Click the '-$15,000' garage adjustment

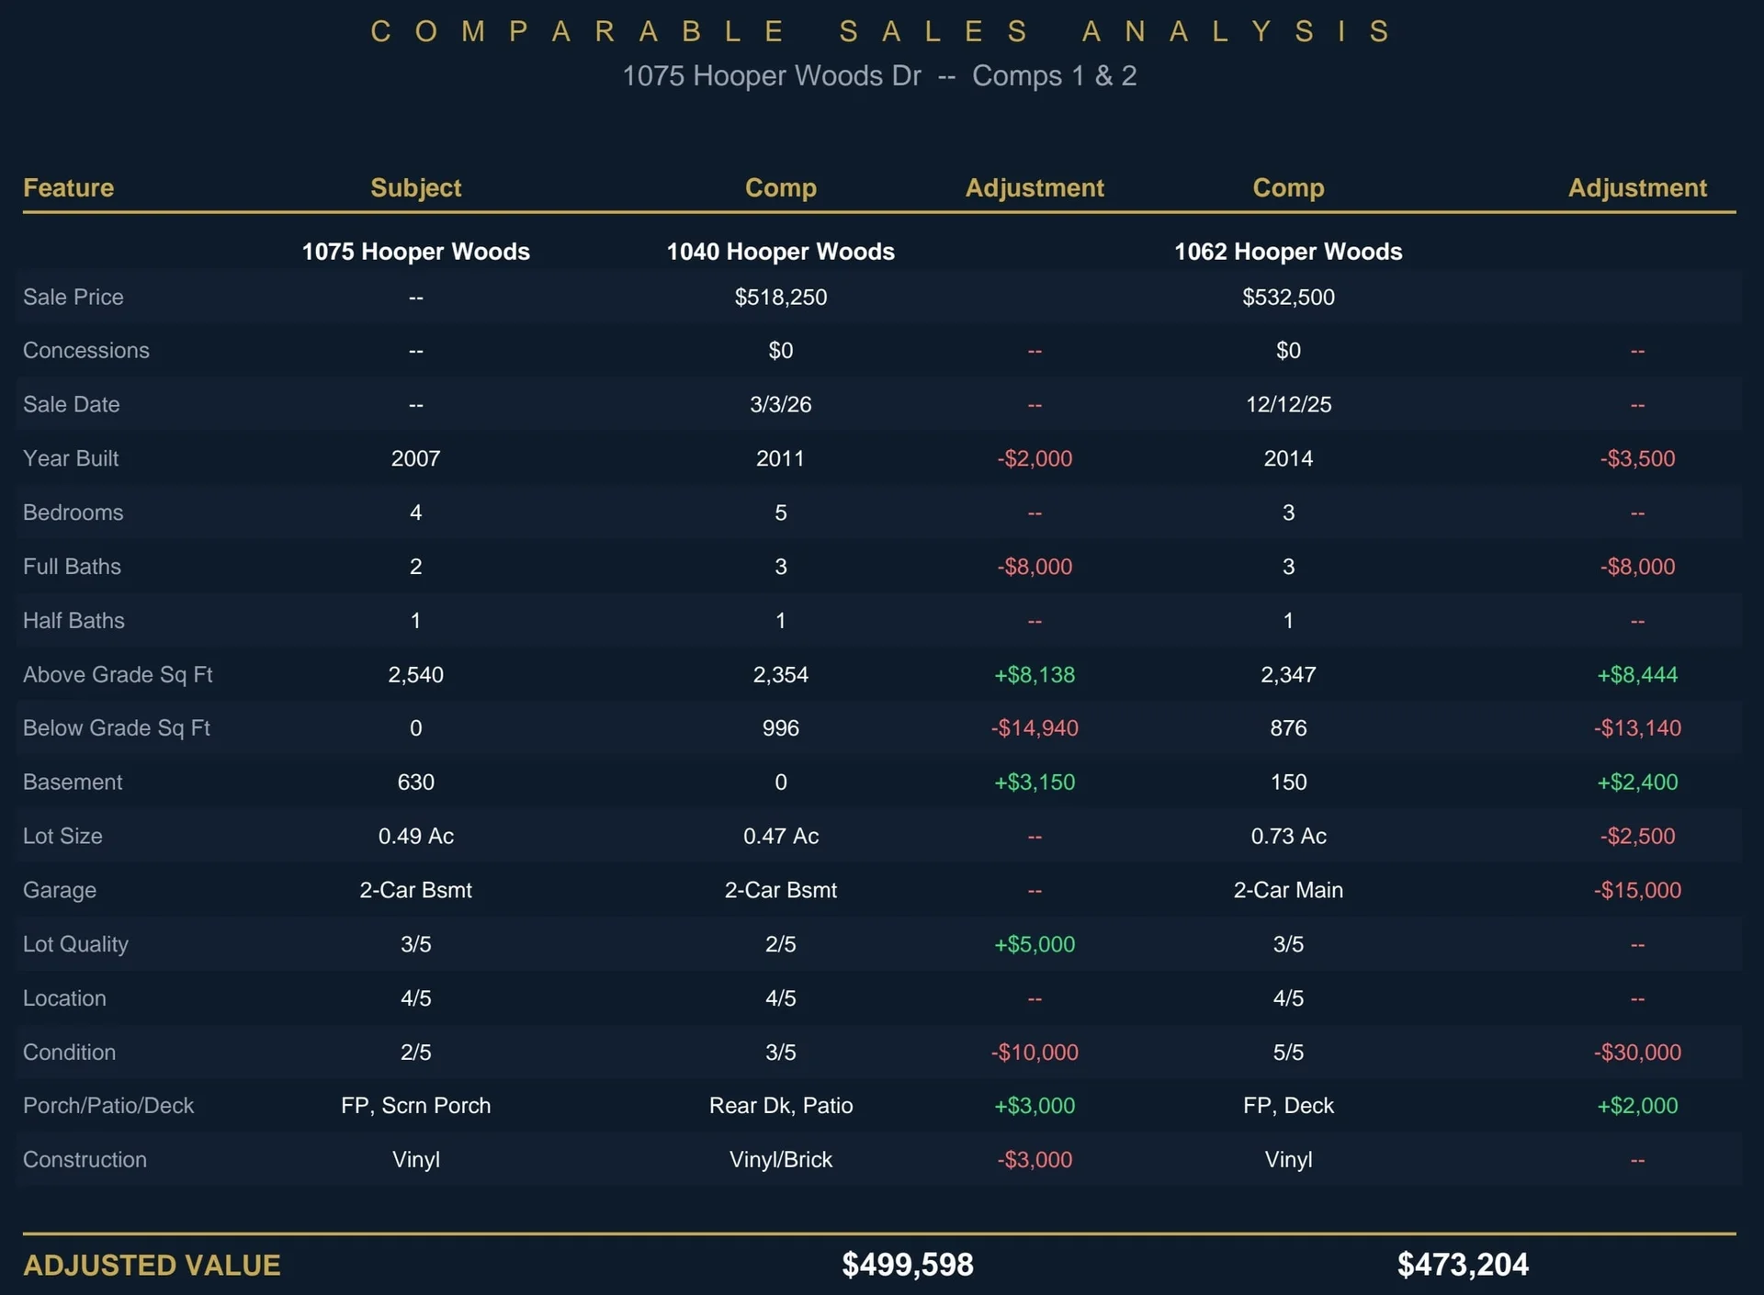point(1637,890)
